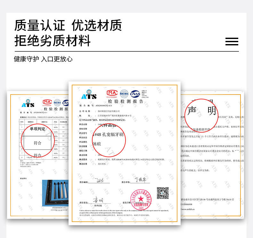Click the ATS logo on center report
This screenshot has width=253, height=238.
(89, 95)
